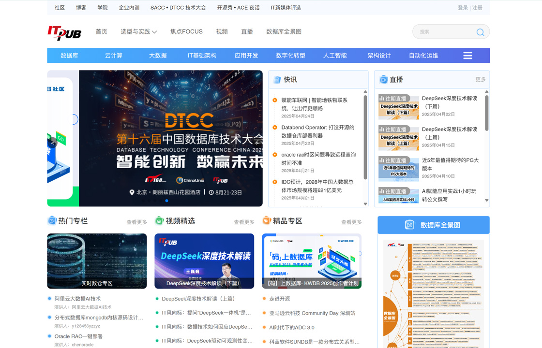Open the hamburger menu in the blue bar
Image resolution: width=542 pixels, height=348 pixels.
[467, 56]
